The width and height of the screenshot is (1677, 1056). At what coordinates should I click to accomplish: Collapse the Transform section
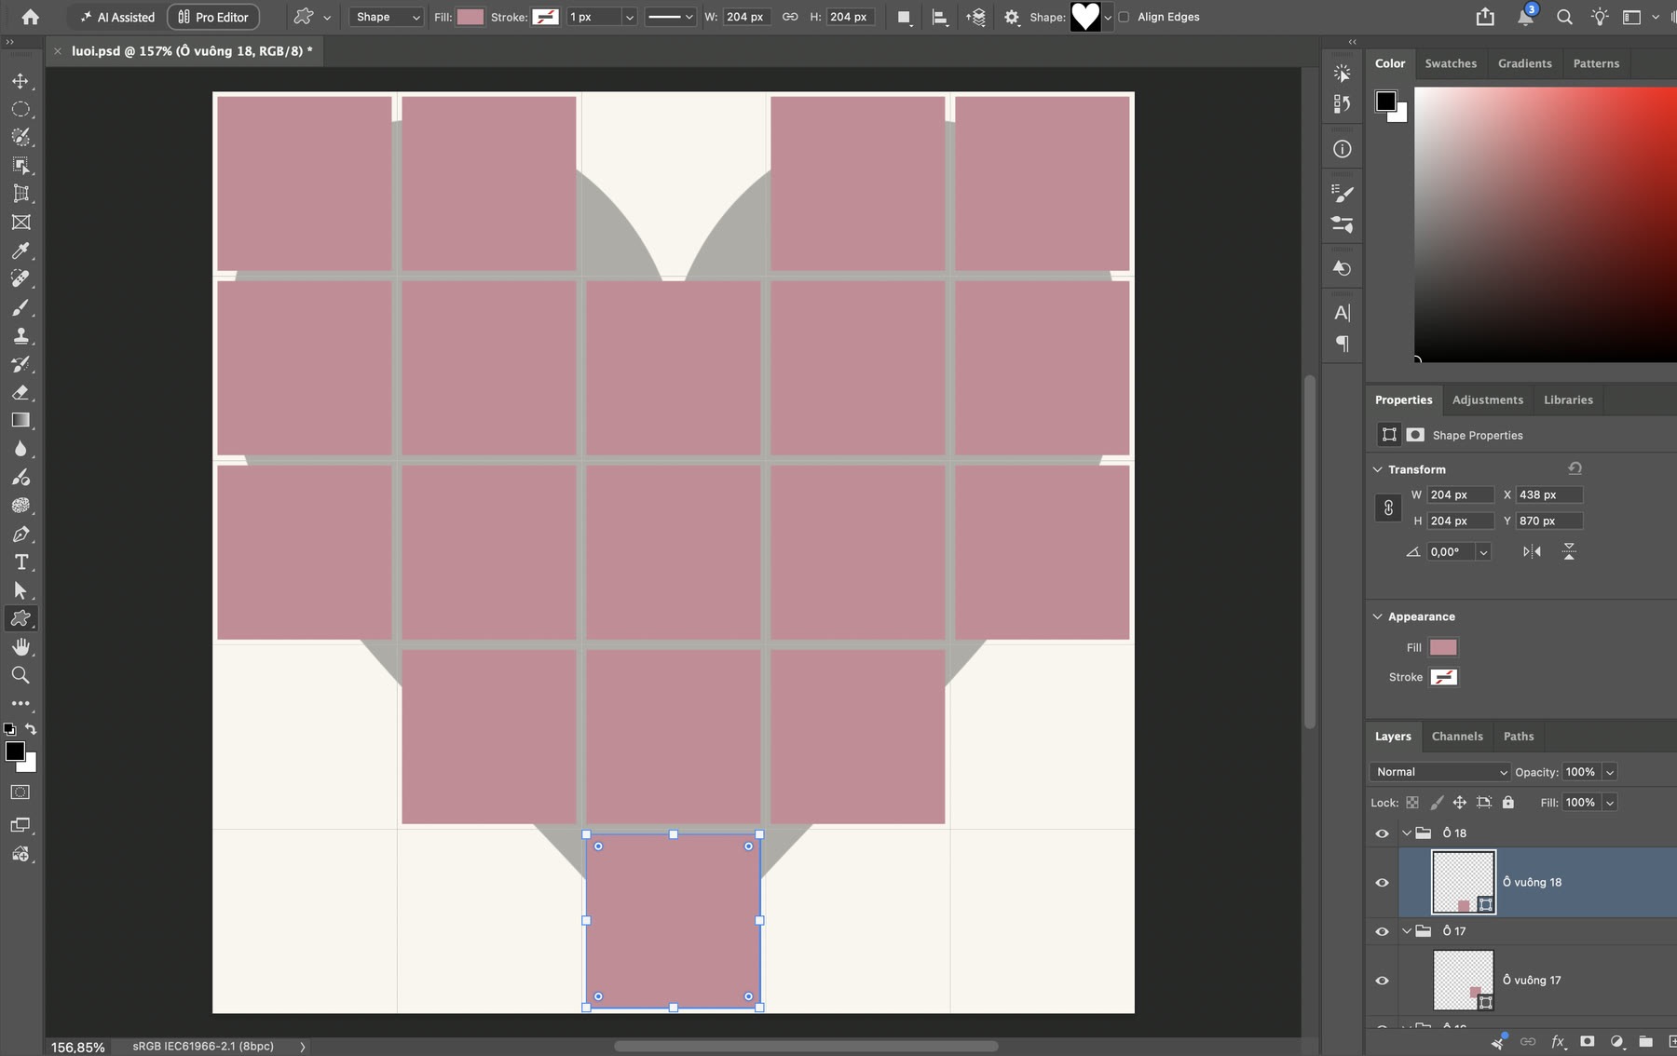click(1378, 469)
